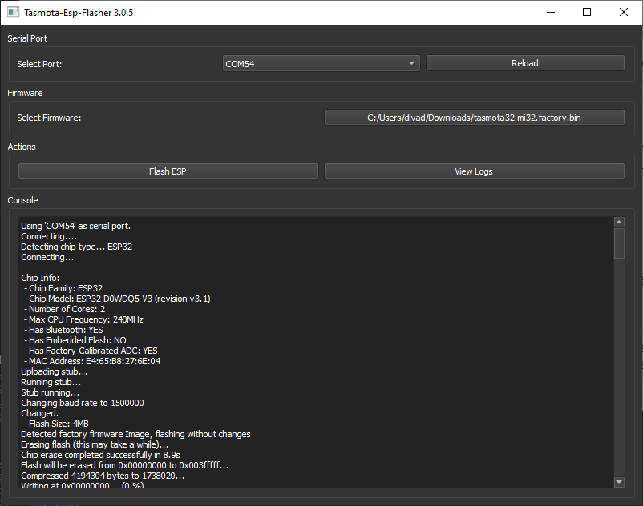Close the Tasmota-Esp-Flasher window
643x506 pixels.
click(x=623, y=12)
